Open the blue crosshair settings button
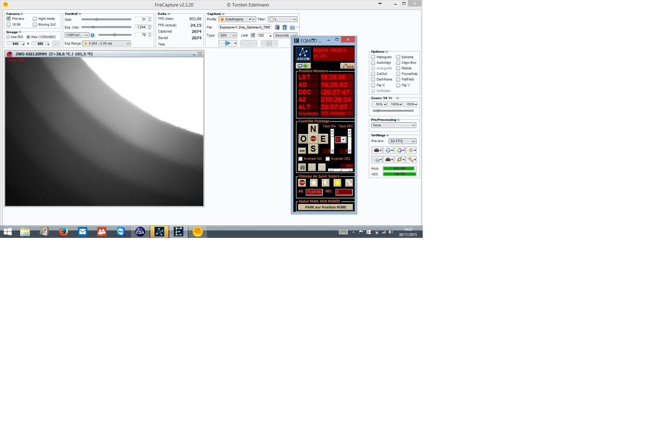Screen dimensions: 661x441 point(388,150)
